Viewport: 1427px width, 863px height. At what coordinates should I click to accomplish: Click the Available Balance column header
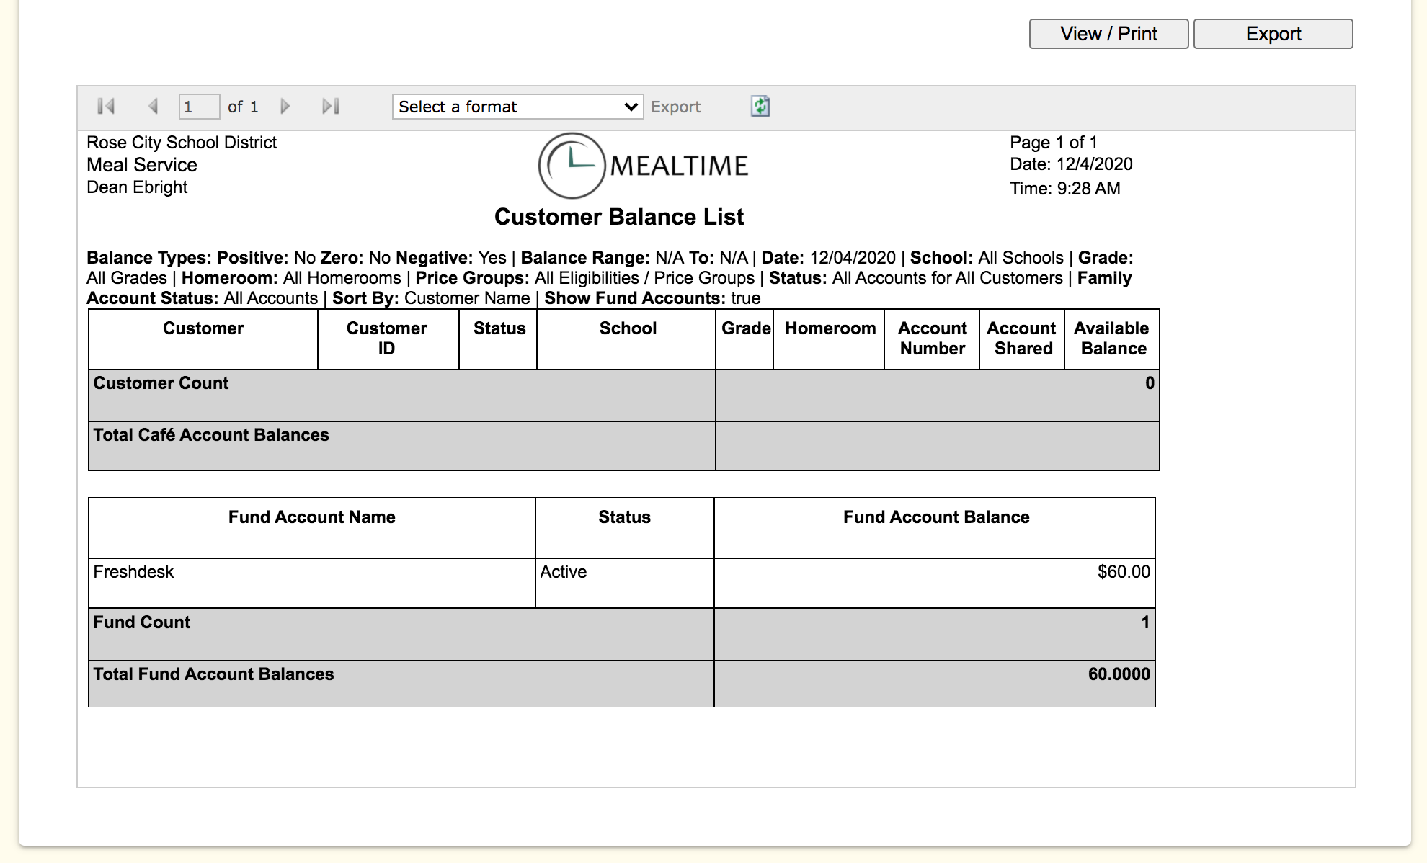(x=1111, y=338)
